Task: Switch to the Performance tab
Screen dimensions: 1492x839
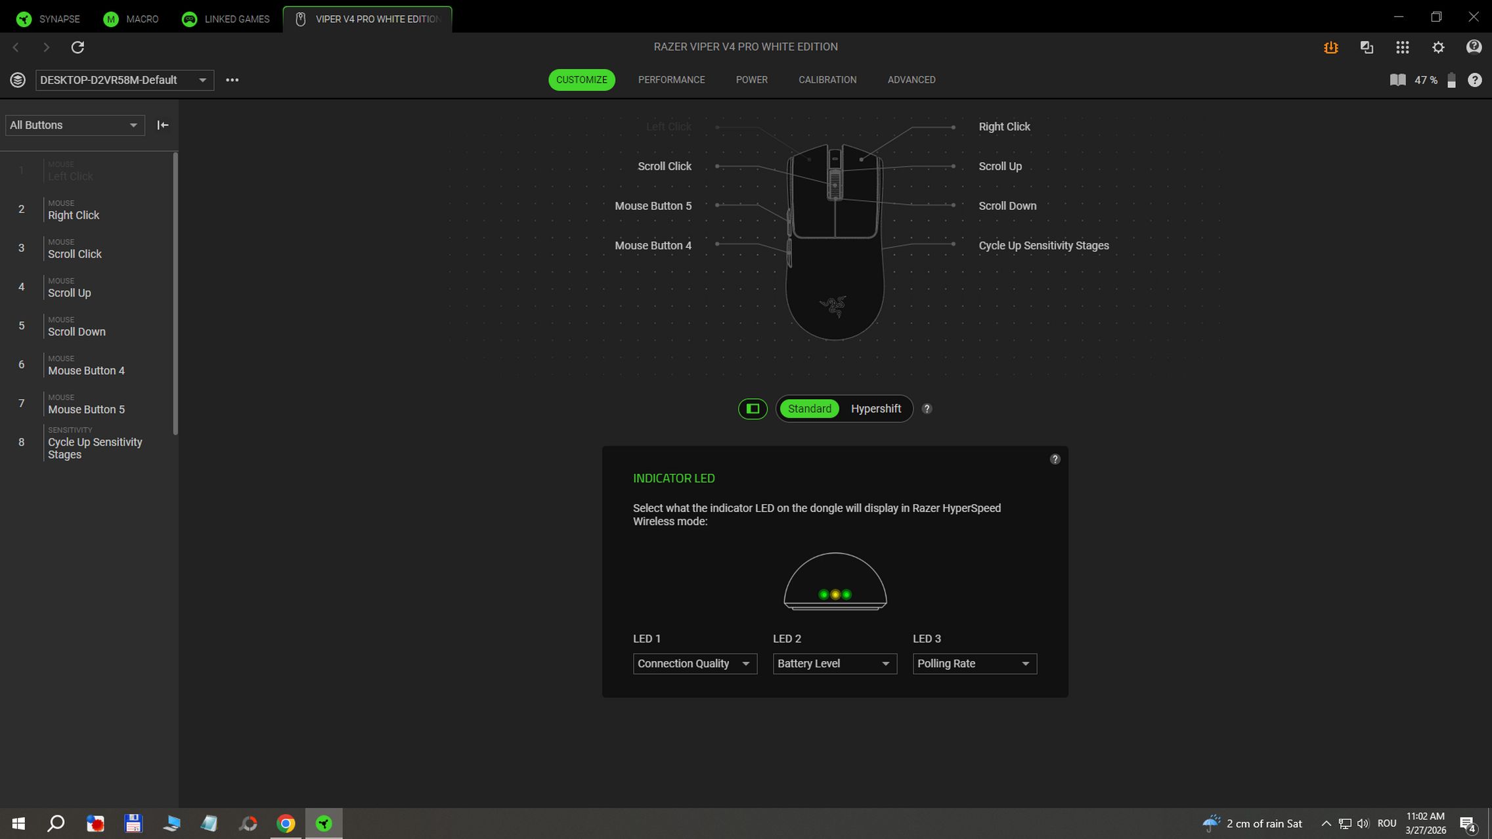Action: click(671, 80)
